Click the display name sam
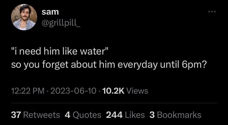Screen dimensions: 228x125 pos(50,12)
